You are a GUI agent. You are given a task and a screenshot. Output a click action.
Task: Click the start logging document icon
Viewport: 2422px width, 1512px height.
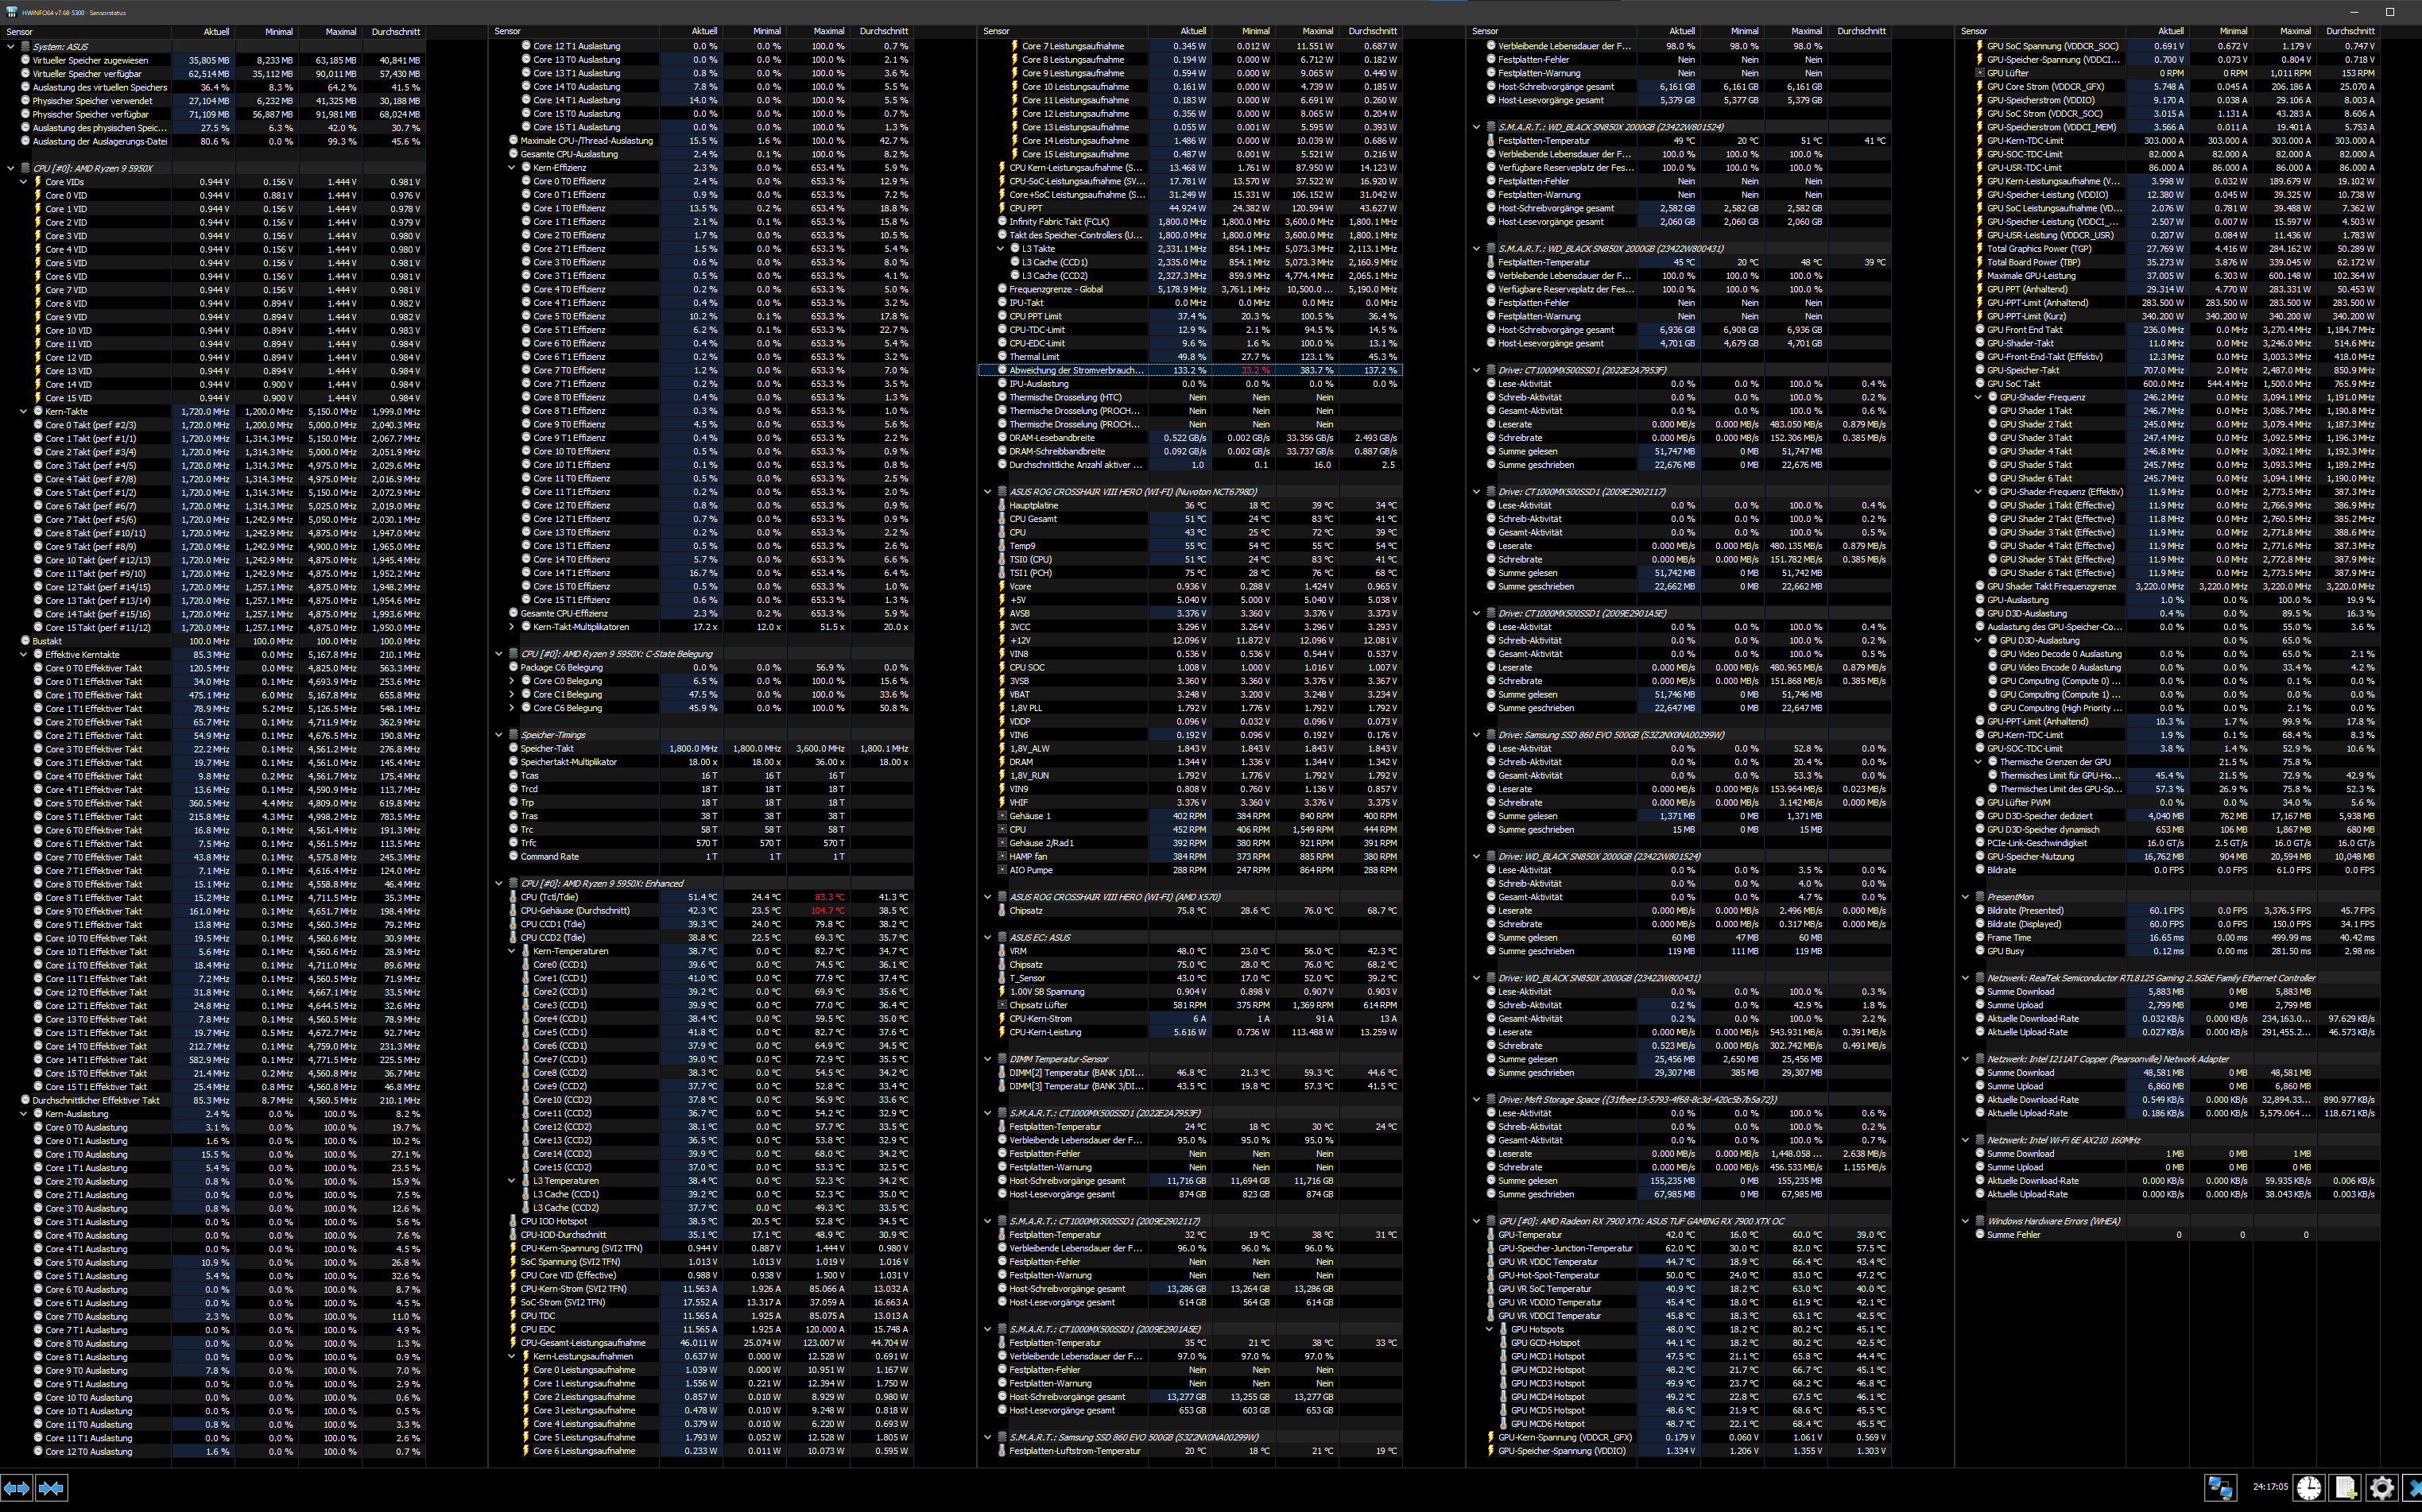tap(2346, 1488)
